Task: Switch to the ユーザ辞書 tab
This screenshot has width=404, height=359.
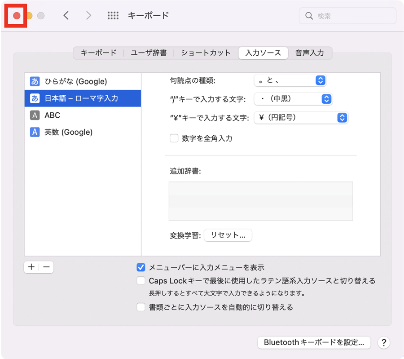Action: pos(149,53)
